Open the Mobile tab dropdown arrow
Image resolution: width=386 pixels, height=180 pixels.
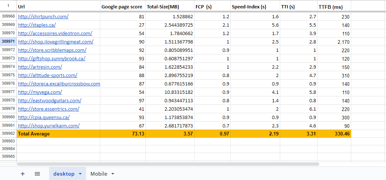click(x=113, y=174)
